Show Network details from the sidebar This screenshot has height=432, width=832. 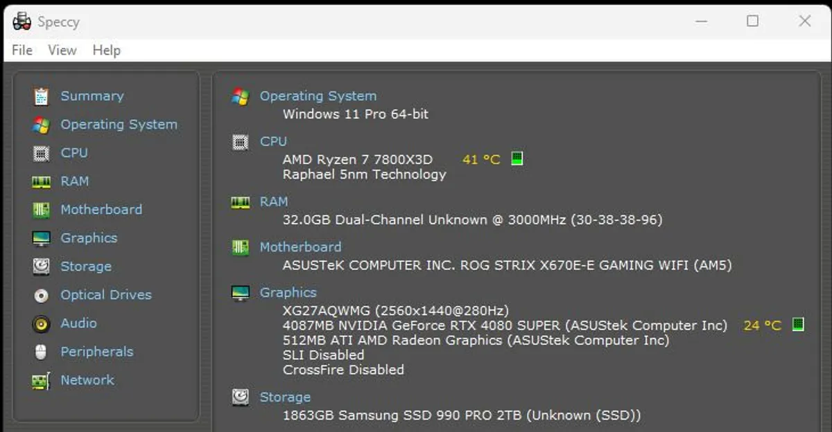pos(87,380)
